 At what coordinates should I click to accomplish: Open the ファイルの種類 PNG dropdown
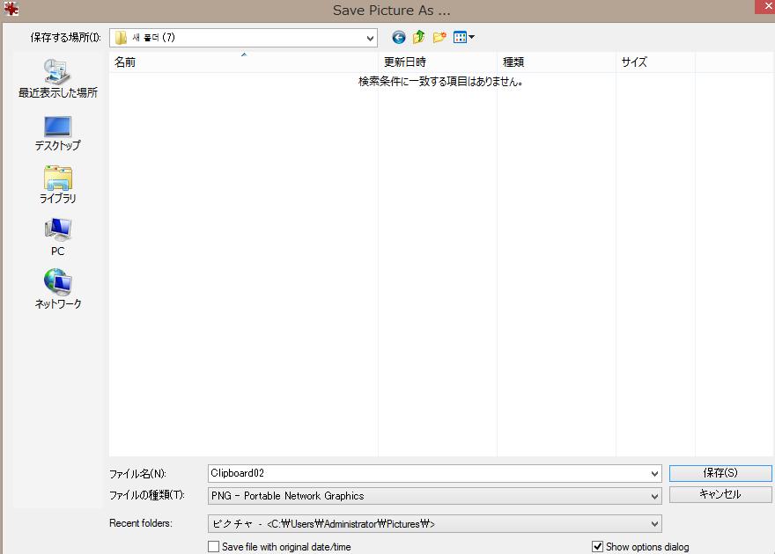(653, 496)
